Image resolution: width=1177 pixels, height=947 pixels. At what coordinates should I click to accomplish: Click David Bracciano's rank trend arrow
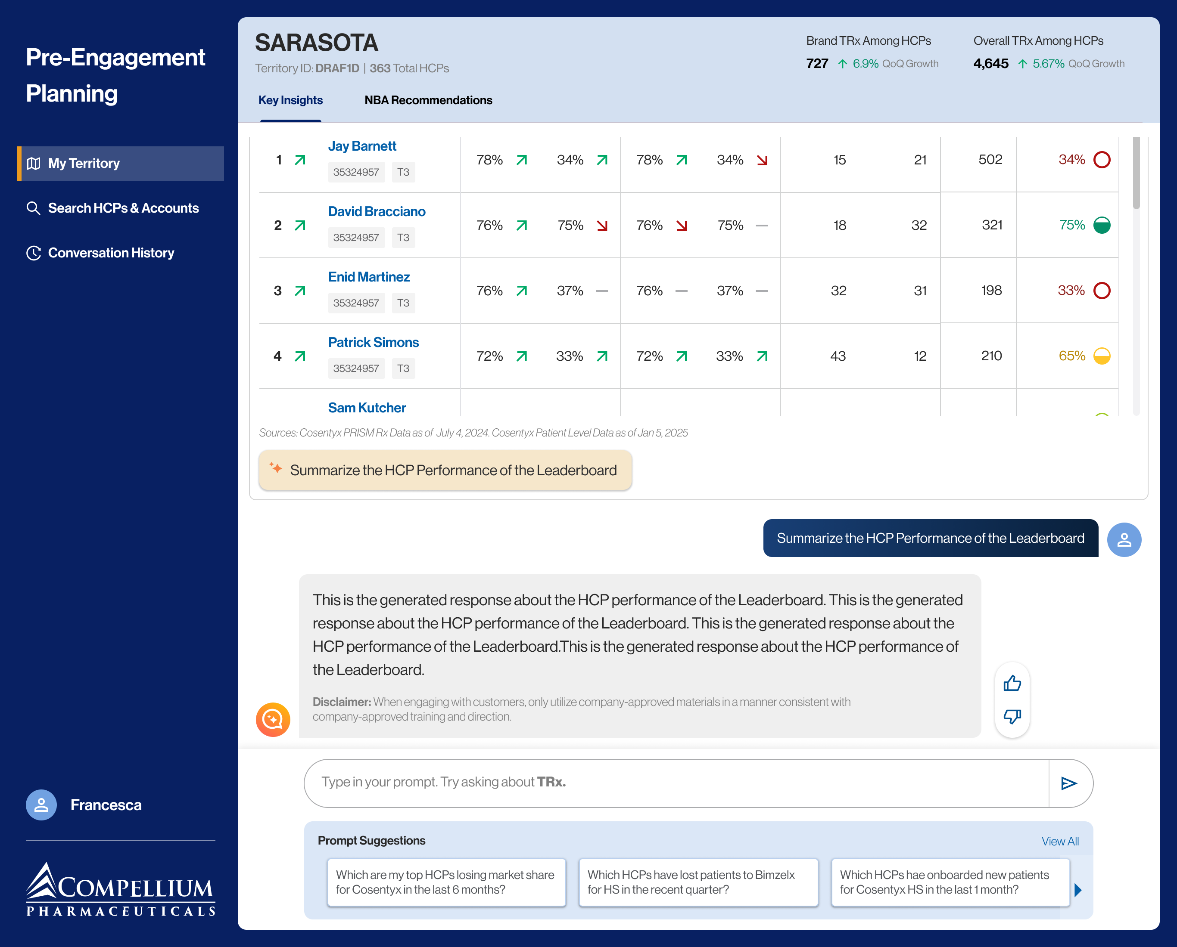[300, 225]
